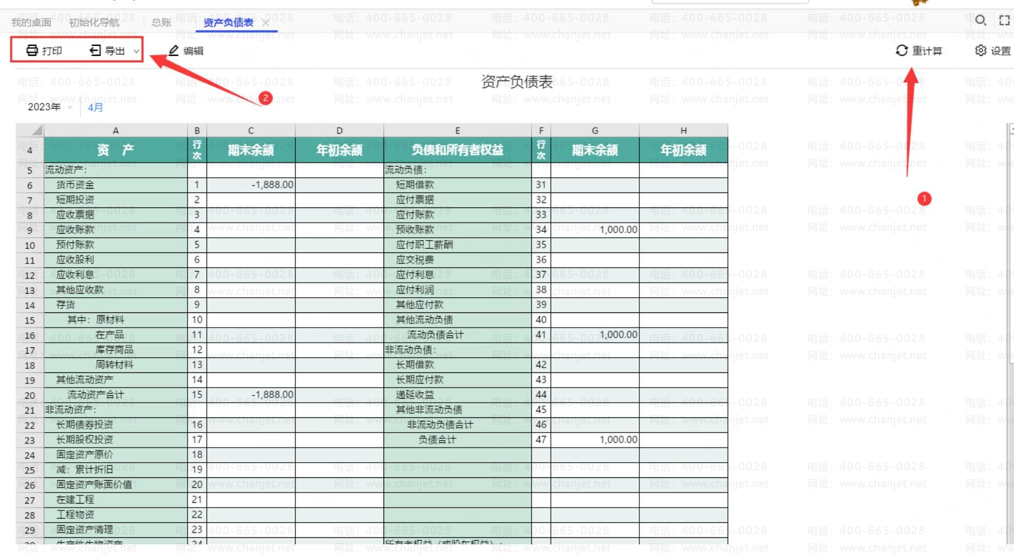The width and height of the screenshot is (1014, 556).
Task: Click the 在建工程 cell
Action: click(115, 499)
